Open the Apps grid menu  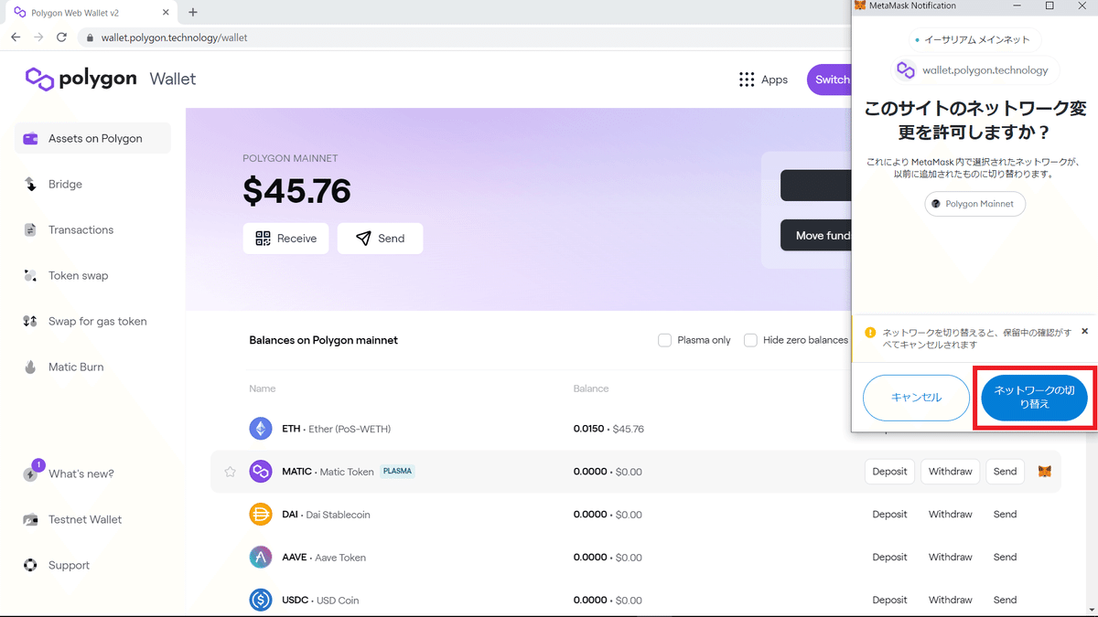tap(763, 80)
